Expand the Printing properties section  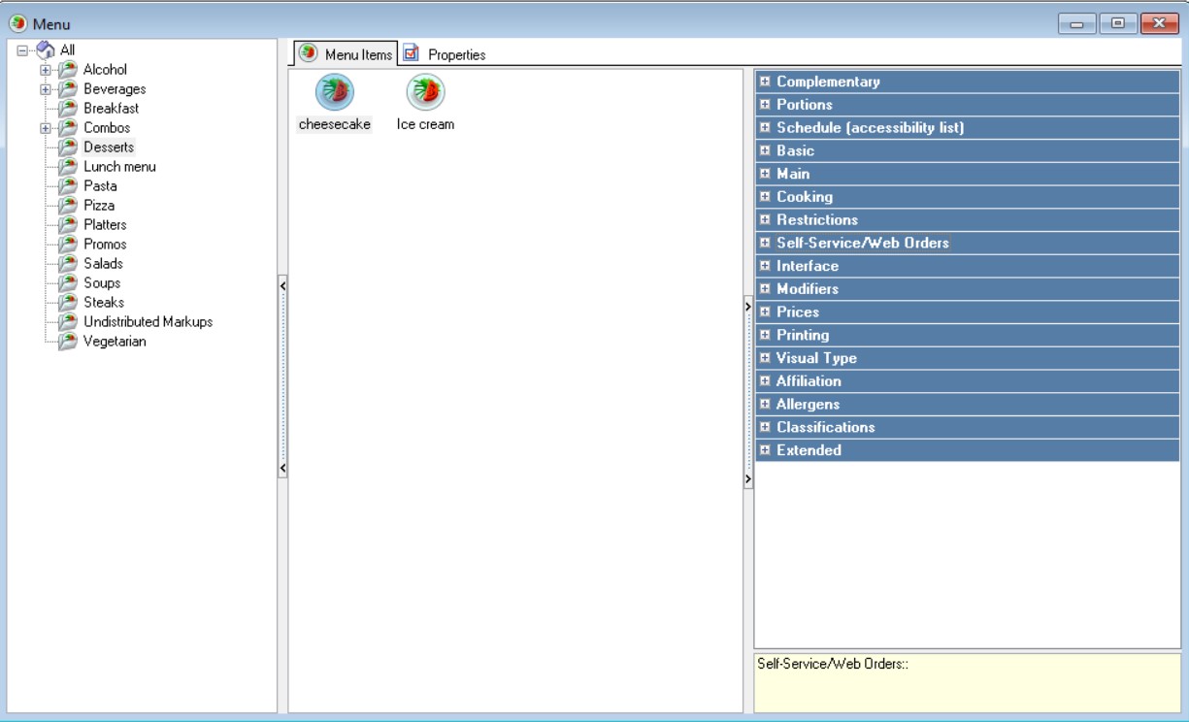(x=765, y=336)
